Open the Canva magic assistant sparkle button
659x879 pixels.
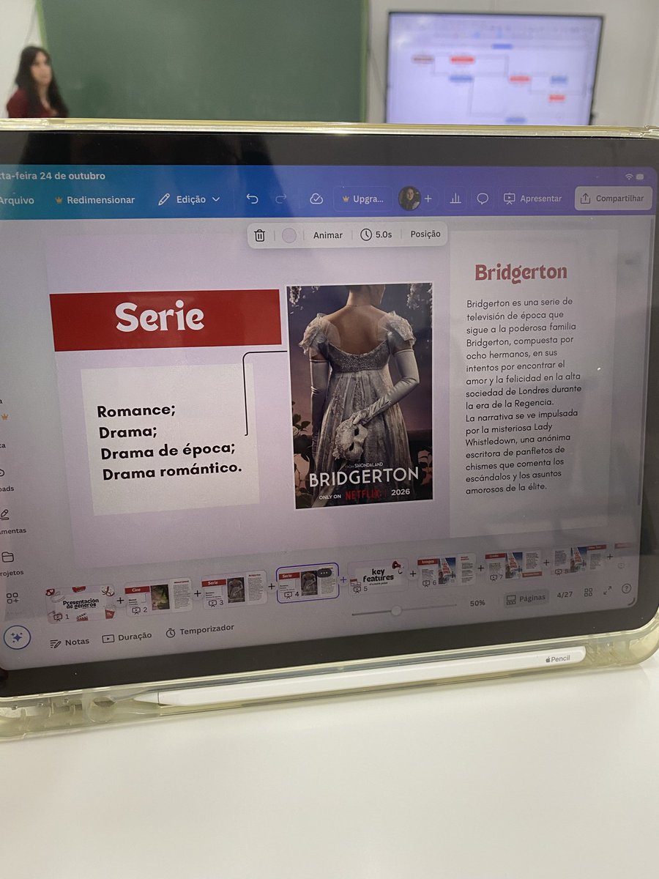(17, 638)
